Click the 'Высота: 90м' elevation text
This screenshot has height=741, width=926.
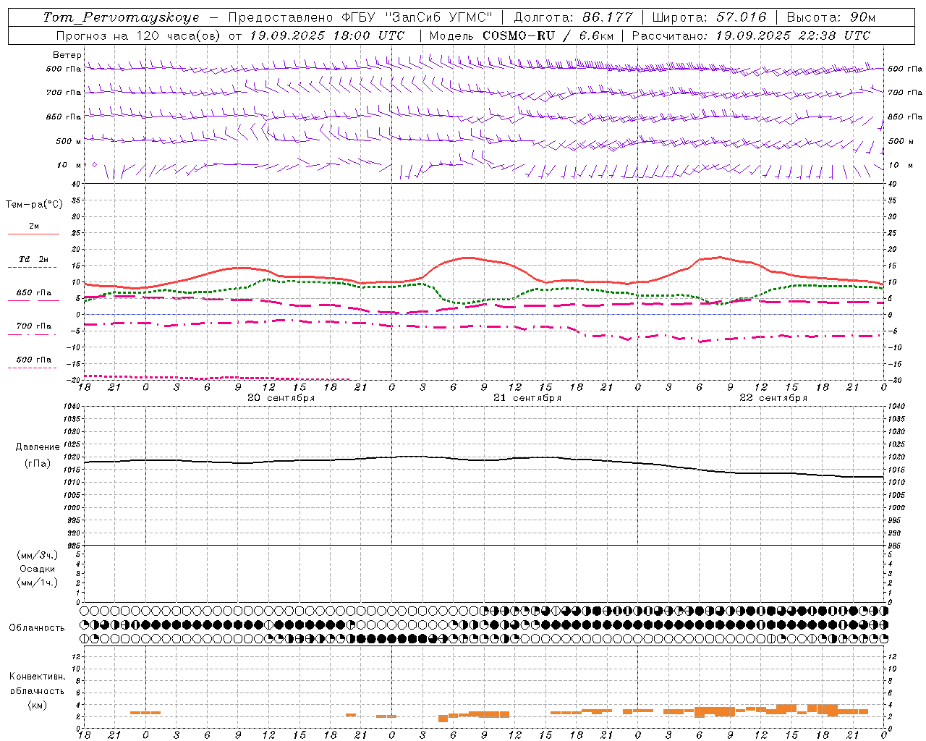pos(831,17)
